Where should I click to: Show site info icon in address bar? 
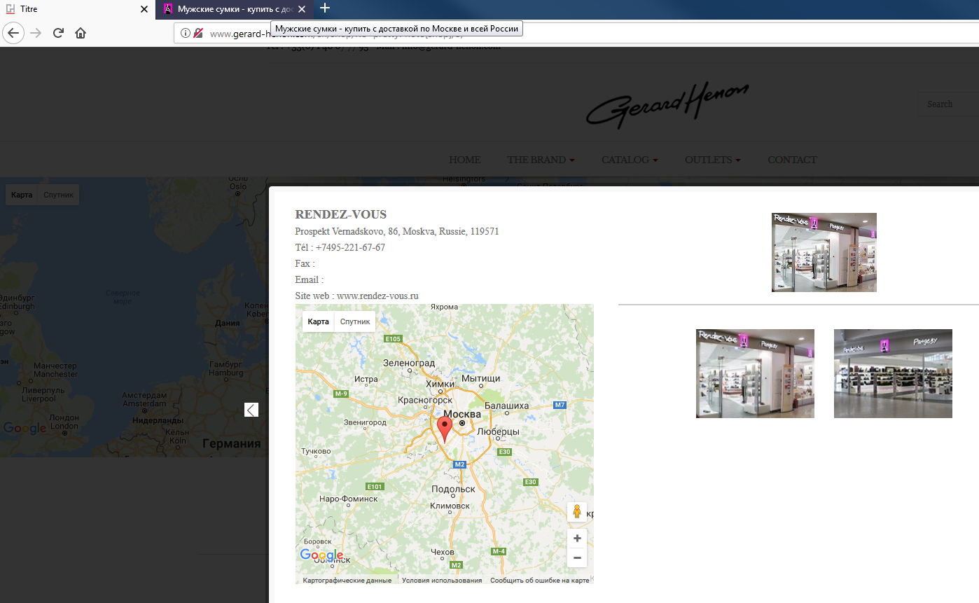(x=186, y=33)
